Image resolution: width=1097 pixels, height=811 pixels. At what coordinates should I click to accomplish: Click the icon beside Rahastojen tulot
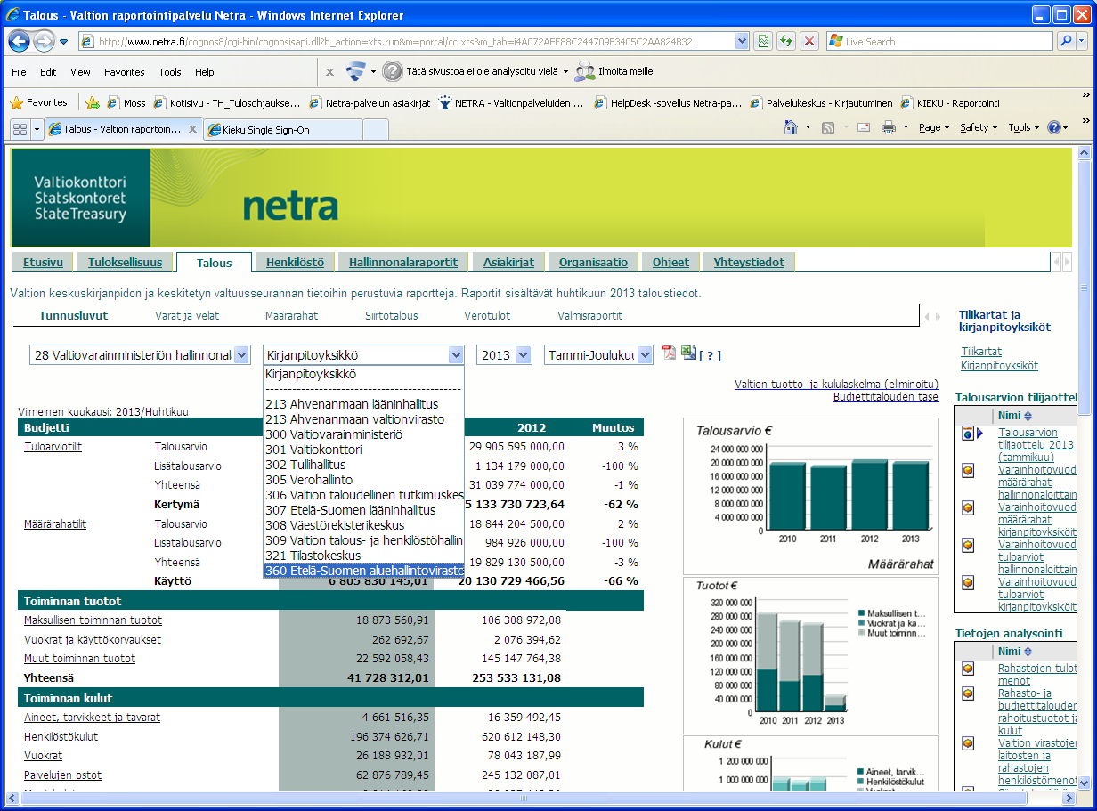[968, 669]
